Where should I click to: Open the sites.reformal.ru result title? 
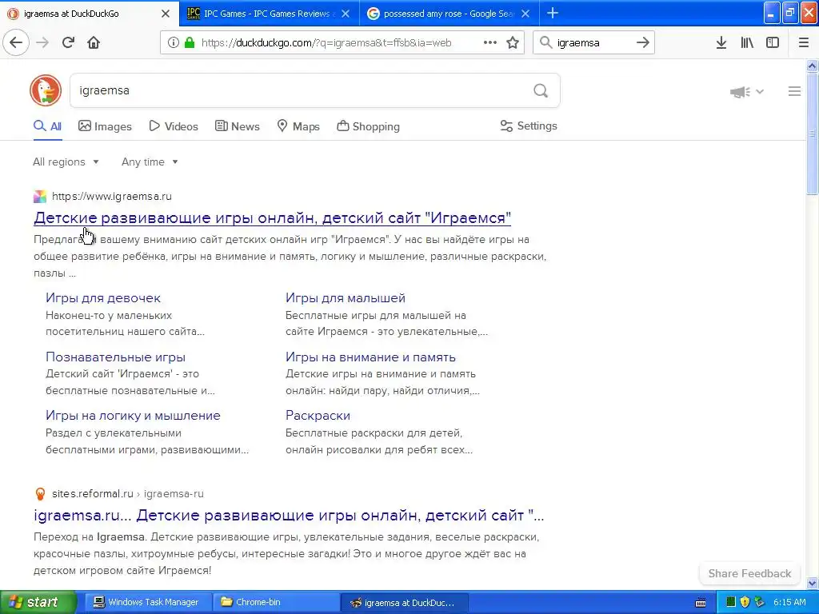[289, 516]
